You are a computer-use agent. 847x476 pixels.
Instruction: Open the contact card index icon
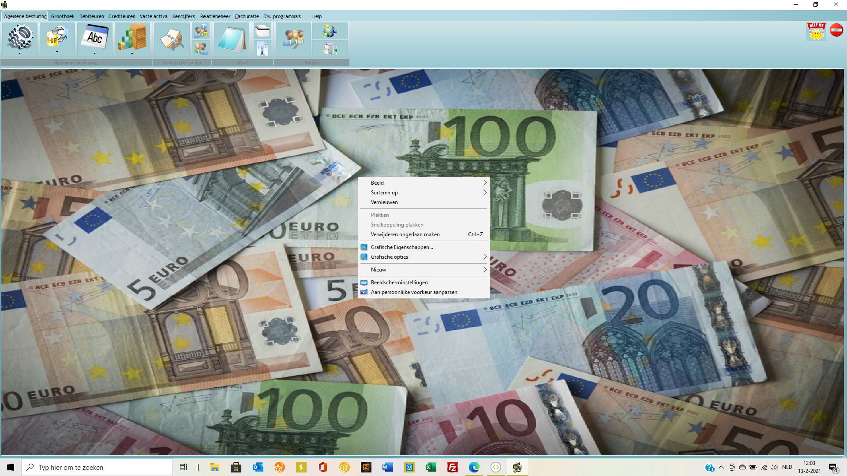(x=172, y=40)
